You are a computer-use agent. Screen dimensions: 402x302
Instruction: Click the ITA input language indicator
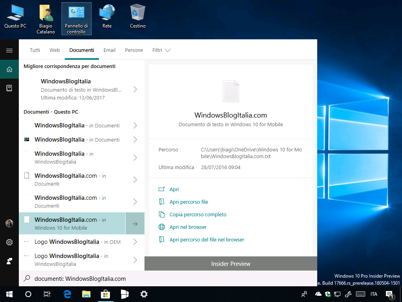coord(374,294)
